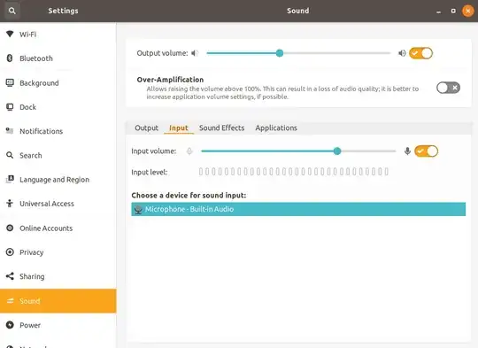
Task: Switch to the Applications tab
Action: tap(276, 128)
